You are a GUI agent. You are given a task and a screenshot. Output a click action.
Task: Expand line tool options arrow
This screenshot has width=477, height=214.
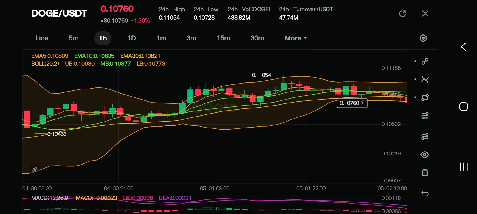pyautogui.click(x=415, y=61)
